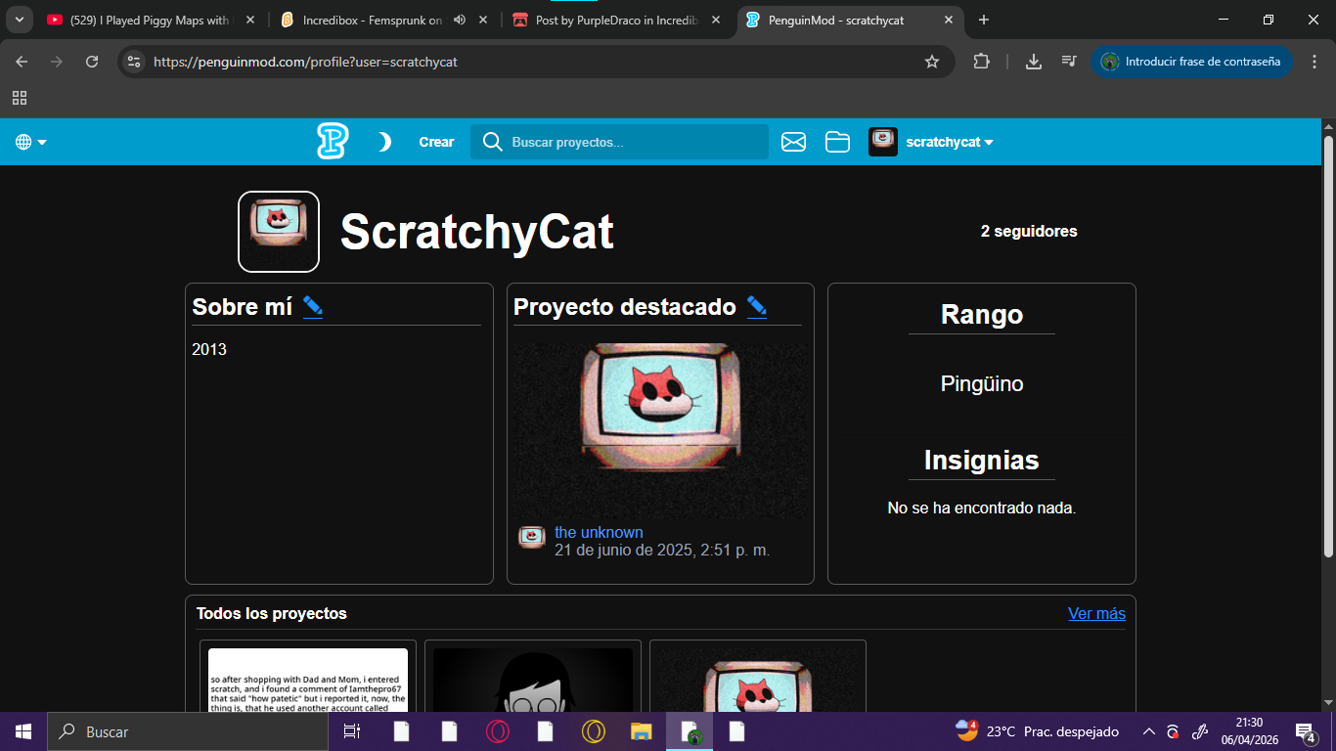Bookmark this page with the star icon
The width and height of the screenshot is (1336, 751).
click(x=932, y=62)
